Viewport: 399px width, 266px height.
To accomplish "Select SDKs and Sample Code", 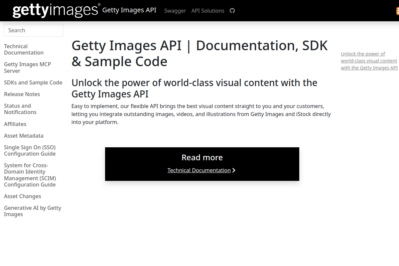I will coord(33,82).
